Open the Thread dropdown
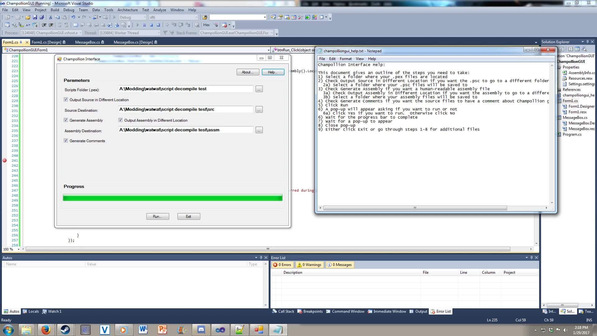The height and width of the screenshot is (336, 597). (x=159, y=33)
